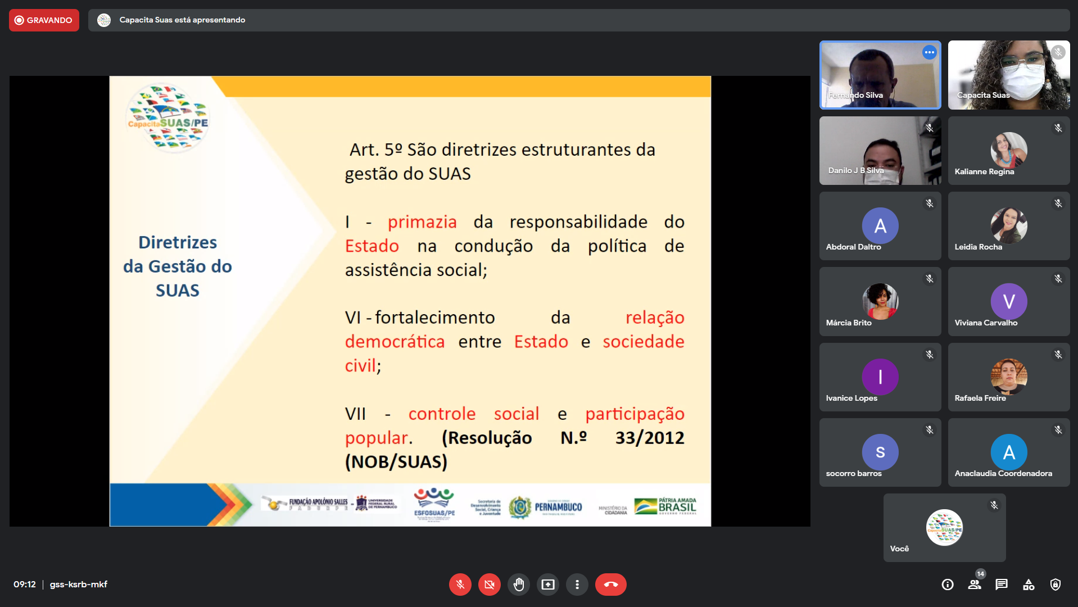The height and width of the screenshot is (607, 1078).
Task: Click the Capacita Suas presenting banner
Action: click(182, 20)
